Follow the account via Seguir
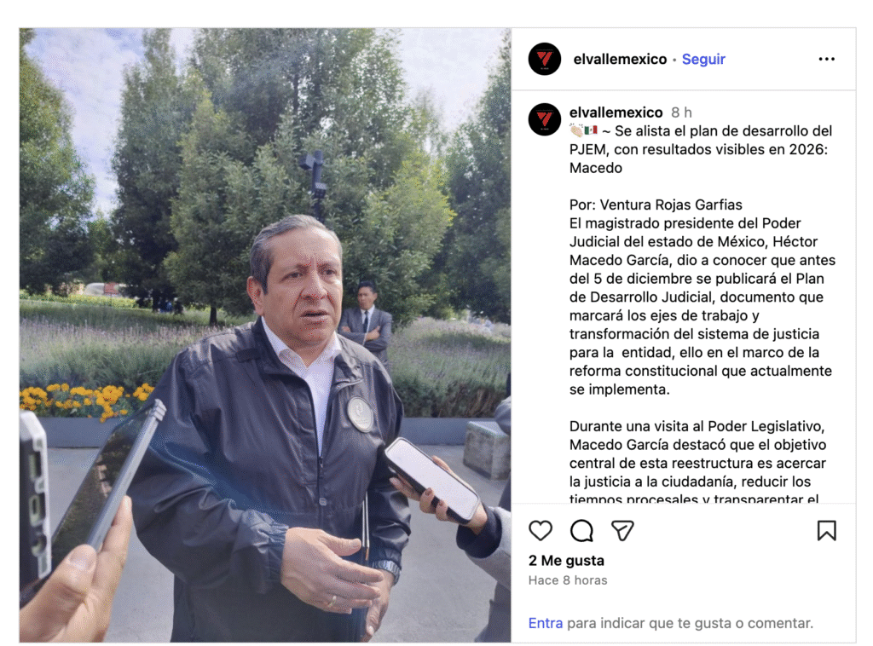873x646 pixels. coord(703,59)
